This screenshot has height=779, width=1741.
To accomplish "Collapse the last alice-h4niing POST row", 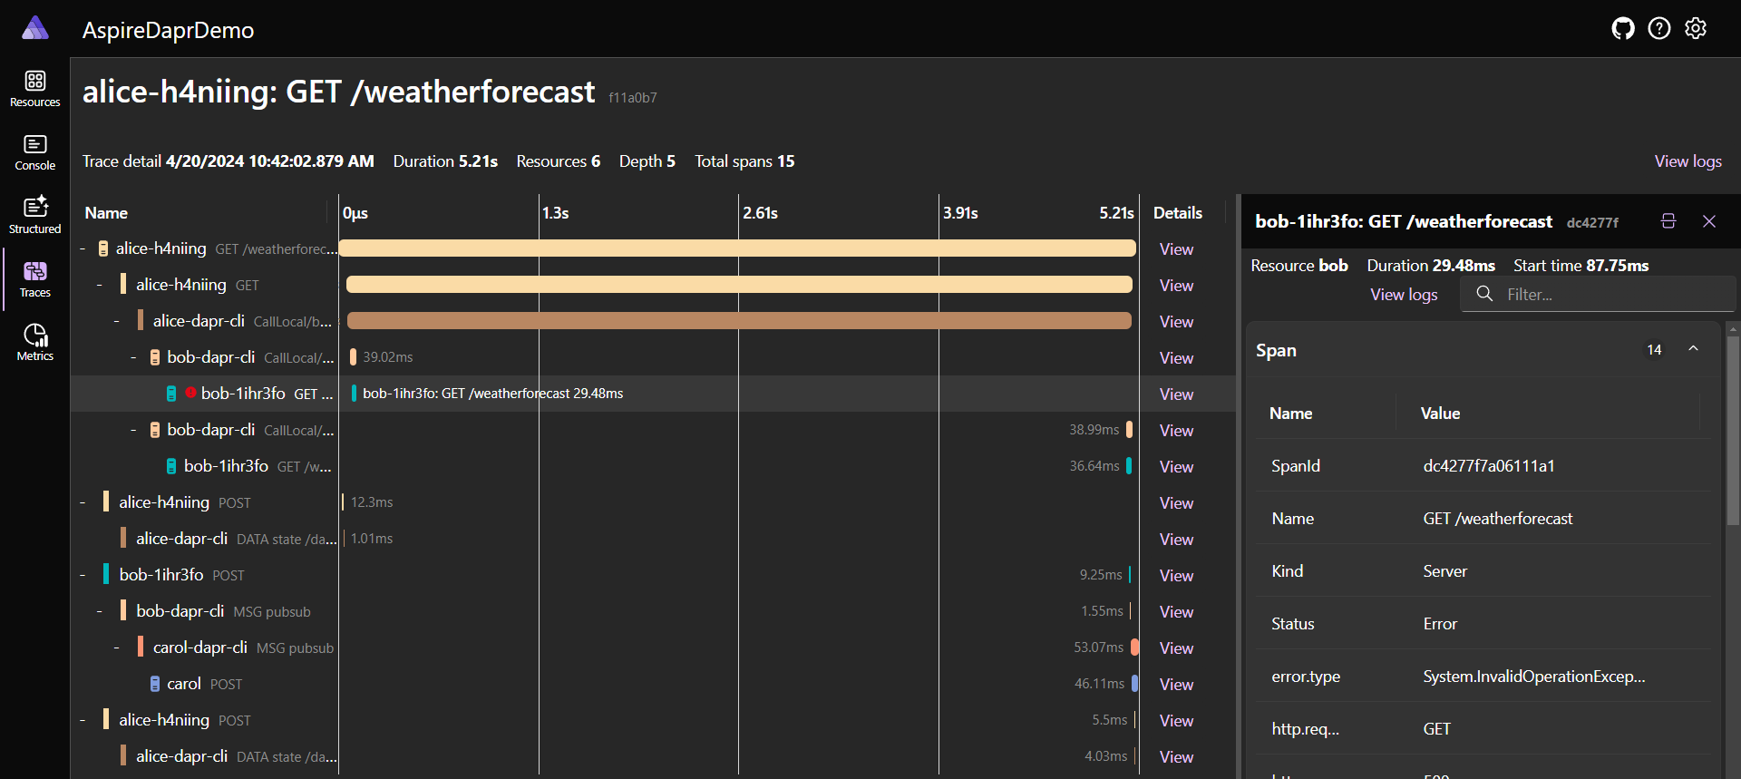I will click(83, 720).
